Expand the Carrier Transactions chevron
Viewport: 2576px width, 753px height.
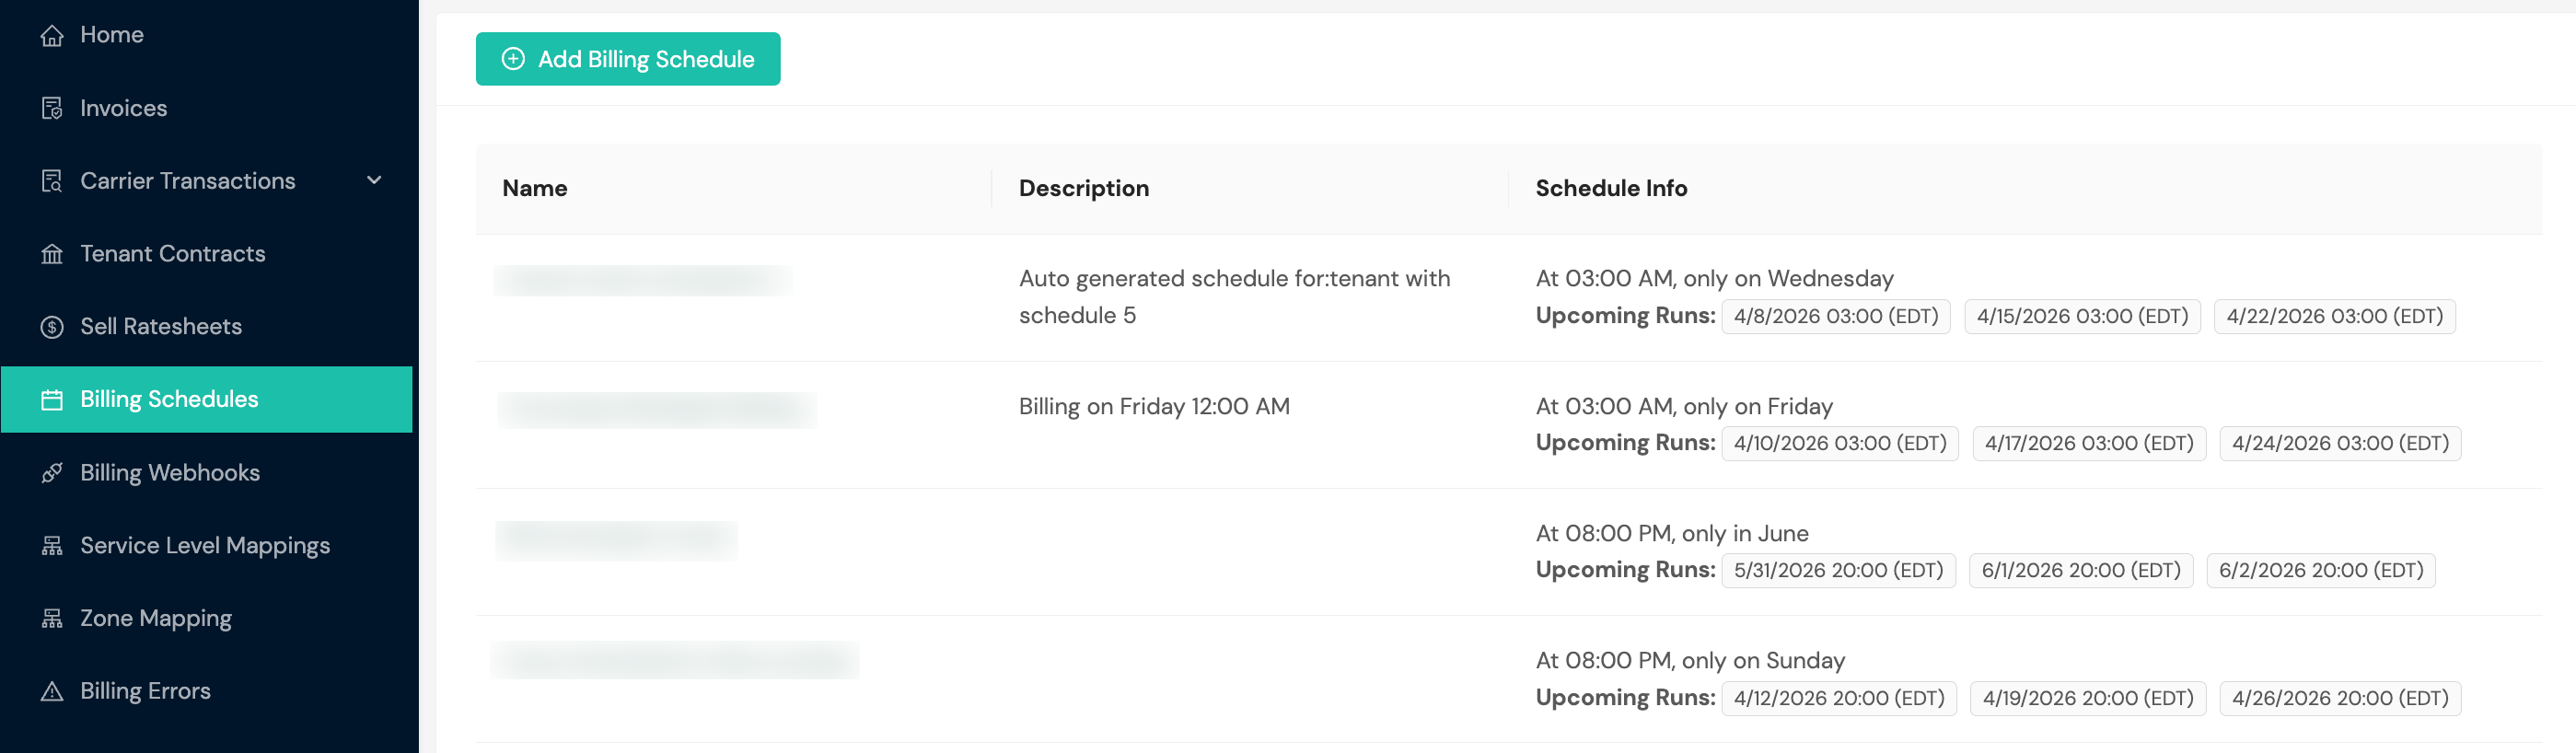click(x=374, y=181)
